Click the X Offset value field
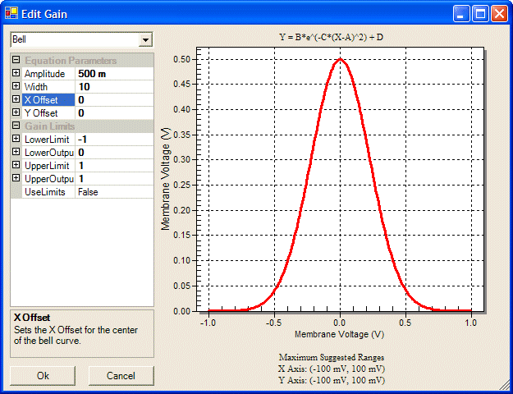 click(x=114, y=100)
